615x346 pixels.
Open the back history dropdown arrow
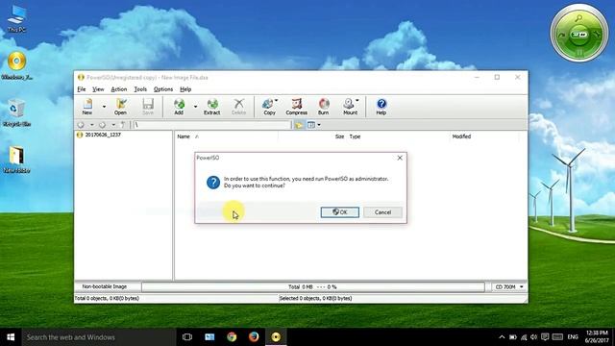(92, 125)
